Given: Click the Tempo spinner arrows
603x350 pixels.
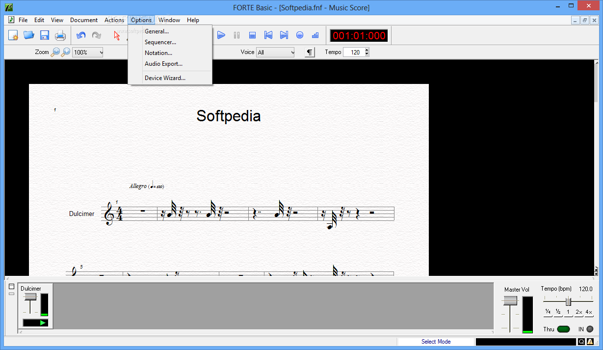Looking at the screenshot, I should click(x=367, y=52).
